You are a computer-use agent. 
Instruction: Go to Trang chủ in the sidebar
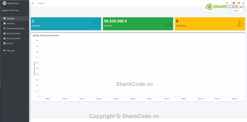[x=15, y=19]
